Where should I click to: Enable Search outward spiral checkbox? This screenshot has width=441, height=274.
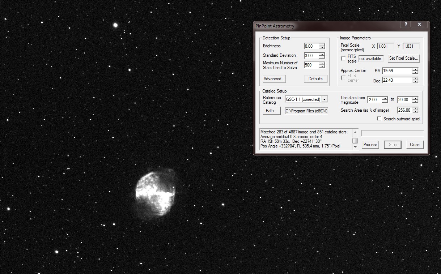[x=379, y=119]
